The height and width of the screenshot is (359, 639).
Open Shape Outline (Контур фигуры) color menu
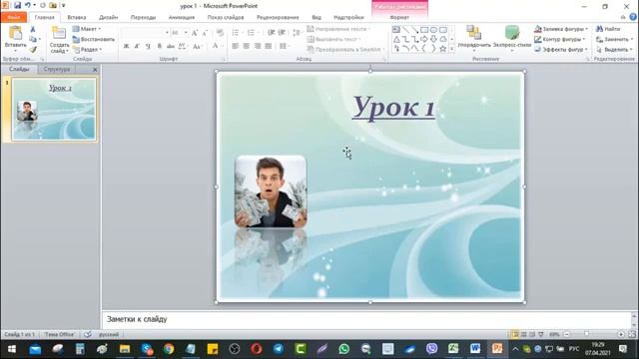click(560, 39)
